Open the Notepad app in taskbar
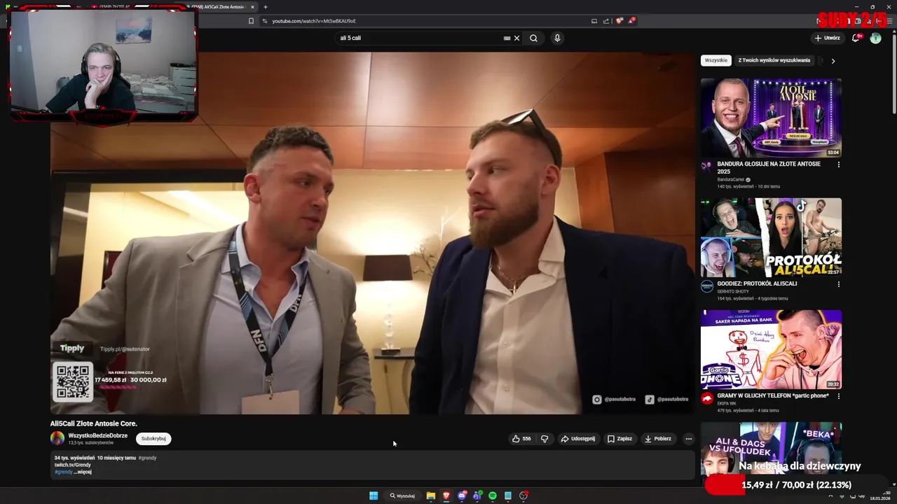The image size is (897, 504). click(x=508, y=496)
